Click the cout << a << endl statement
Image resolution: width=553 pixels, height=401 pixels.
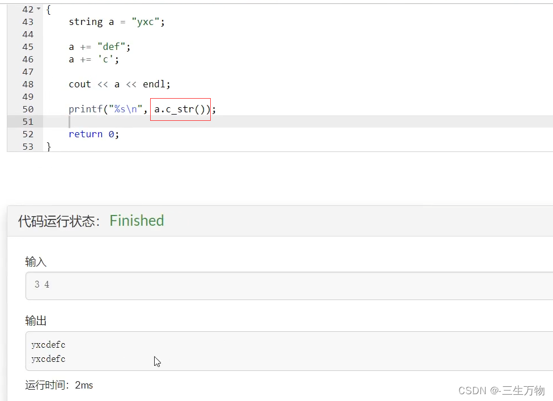pos(120,85)
